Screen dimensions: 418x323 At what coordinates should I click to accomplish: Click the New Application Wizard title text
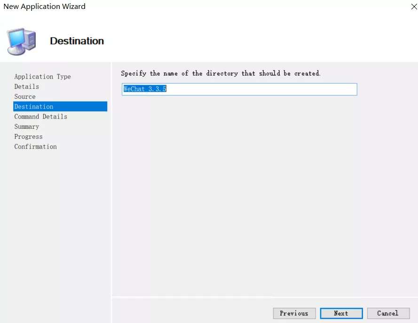(x=45, y=7)
